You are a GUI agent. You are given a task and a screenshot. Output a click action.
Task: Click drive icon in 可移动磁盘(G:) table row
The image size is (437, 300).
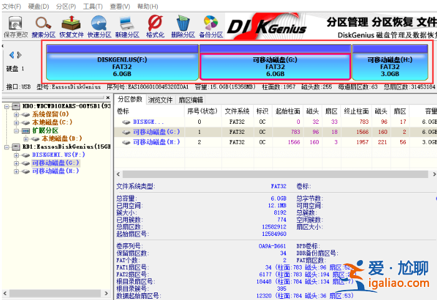[x=127, y=132]
